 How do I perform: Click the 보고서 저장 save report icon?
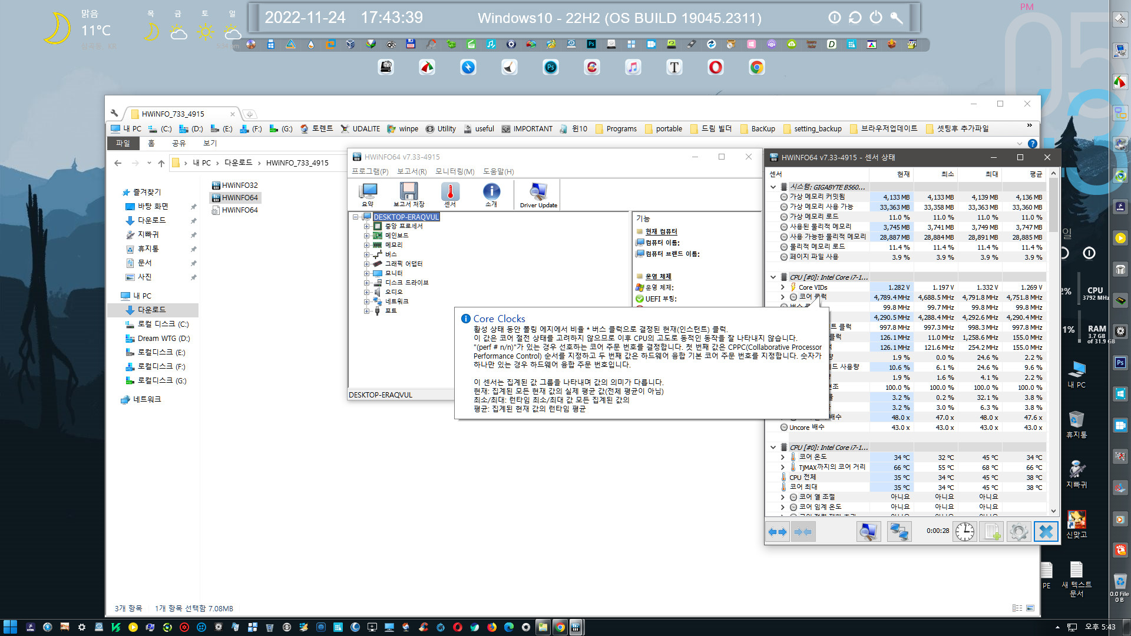point(409,195)
